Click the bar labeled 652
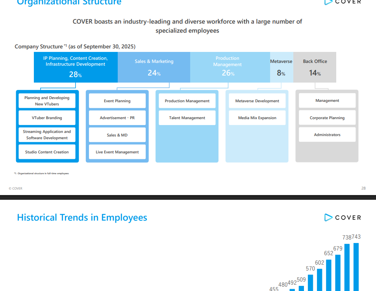Viewport: 376px width, 291px height. [329, 275]
